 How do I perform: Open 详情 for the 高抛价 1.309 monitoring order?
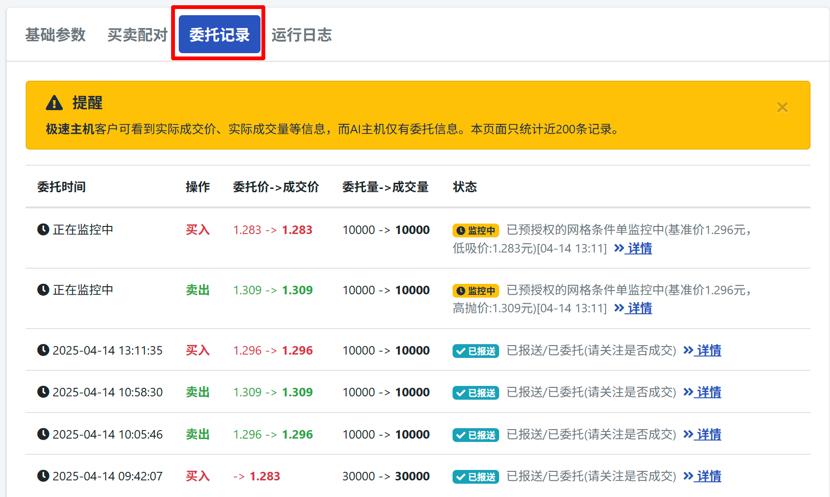[633, 308]
